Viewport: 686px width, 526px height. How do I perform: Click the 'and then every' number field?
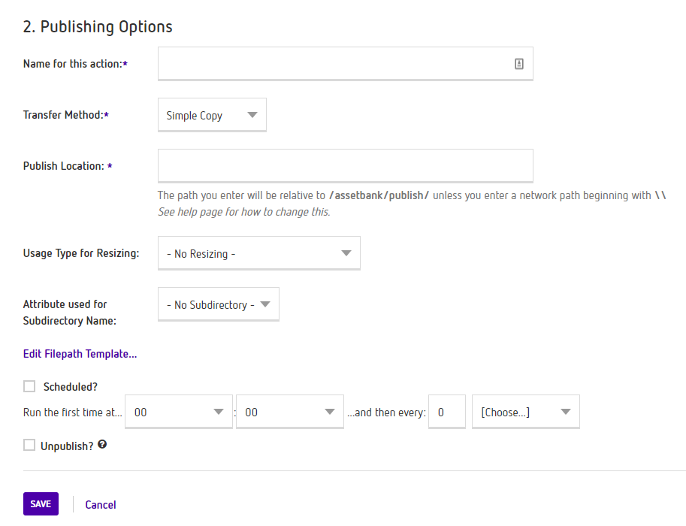(446, 412)
